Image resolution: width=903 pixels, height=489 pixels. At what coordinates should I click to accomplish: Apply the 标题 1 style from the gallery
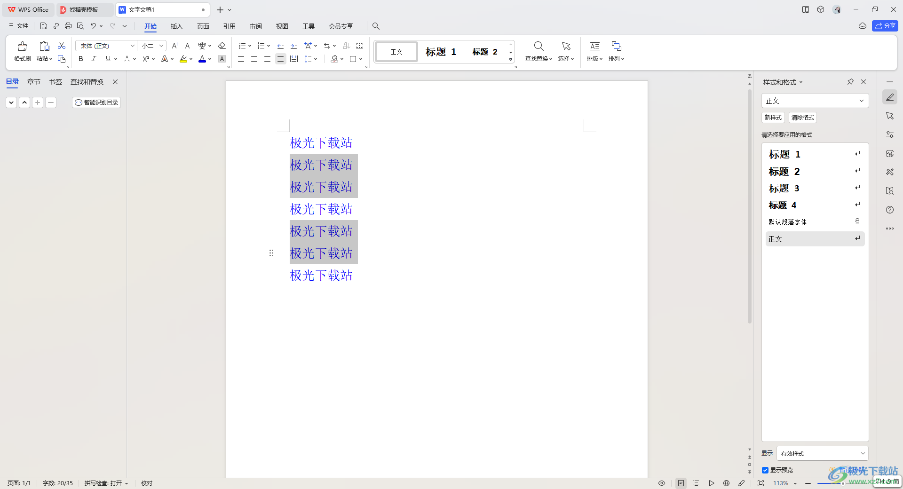pyautogui.click(x=441, y=52)
